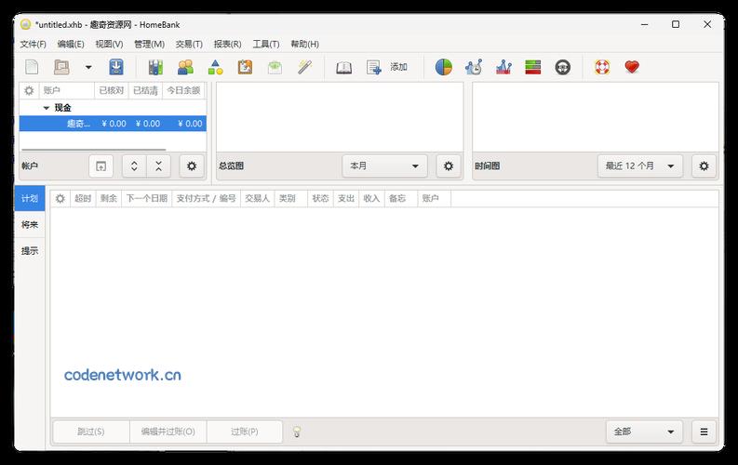
Task: Open the budget report bars icon
Action: coord(532,67)
